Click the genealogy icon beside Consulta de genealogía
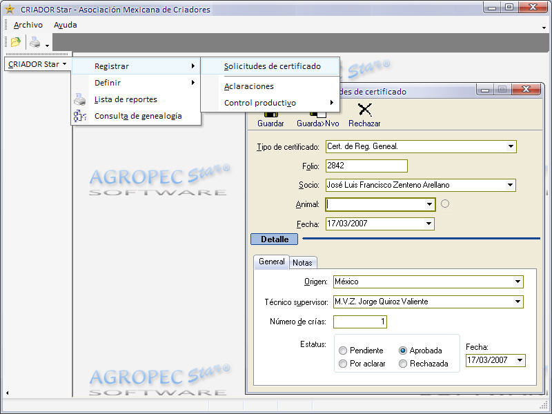Viewport: 552px width, 414px height. coord(79,116)
